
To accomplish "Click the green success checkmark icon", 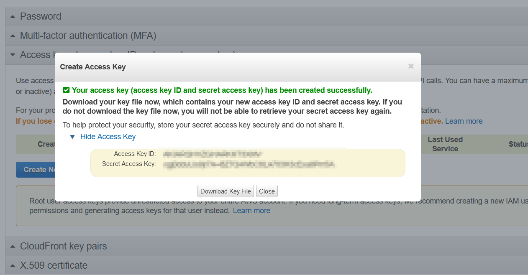I will tap(66, 90).
